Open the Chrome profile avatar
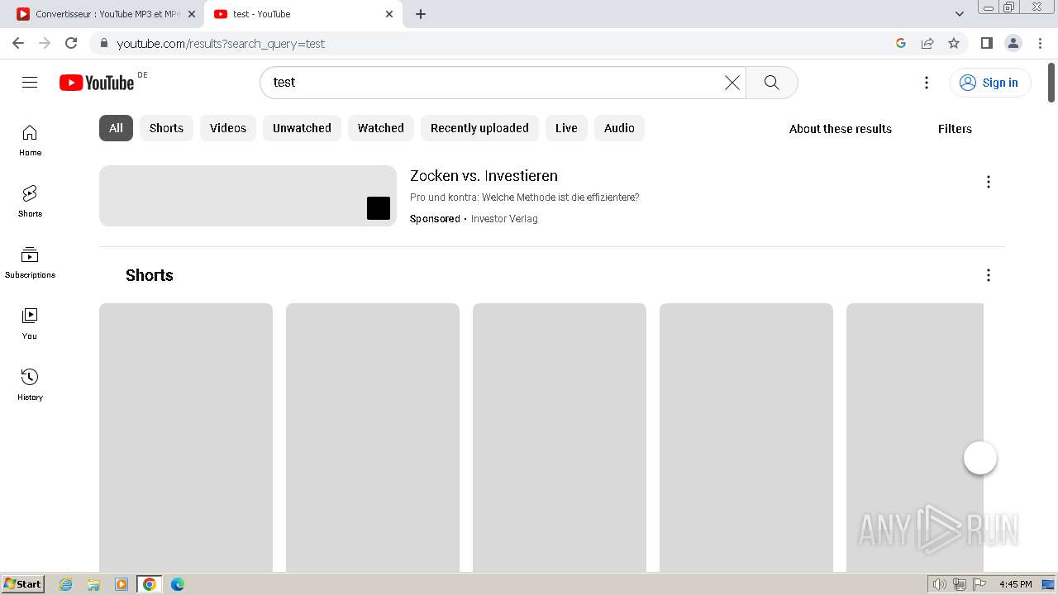The width and height of the screenshot is (1058, 595). pyautogui.click(x=1013, y=43)
